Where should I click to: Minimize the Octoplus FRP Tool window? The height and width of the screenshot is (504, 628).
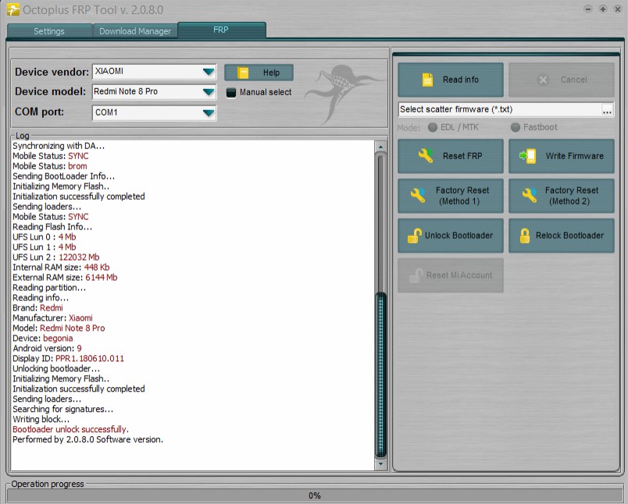(588, 9)
